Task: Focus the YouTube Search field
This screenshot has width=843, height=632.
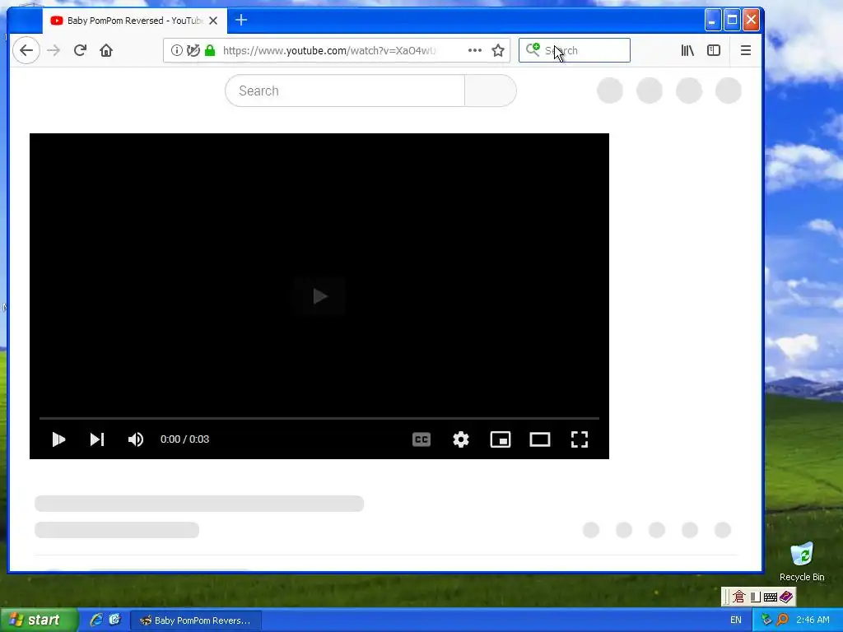Action: coord(345,91)
